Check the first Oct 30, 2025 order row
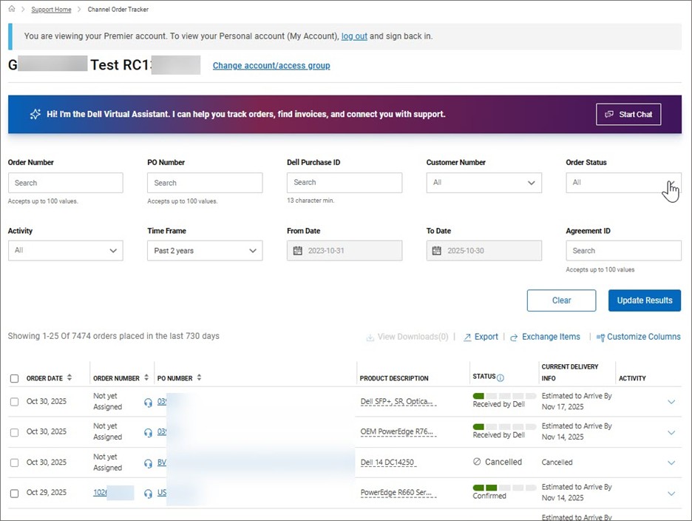This screenshot has width=692, height=521. 15,402
